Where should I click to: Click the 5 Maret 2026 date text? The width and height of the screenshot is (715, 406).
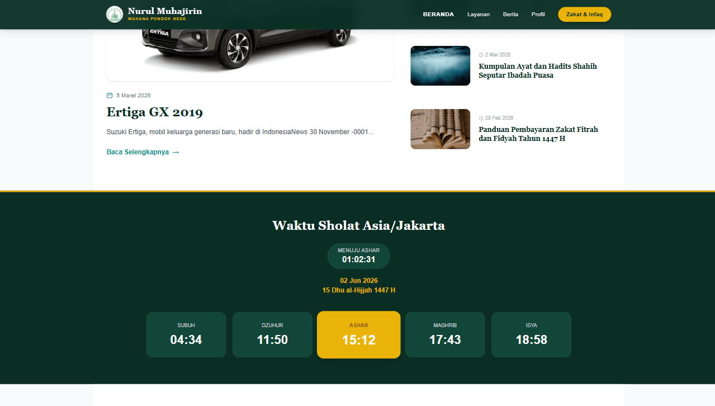coord(134,96)
